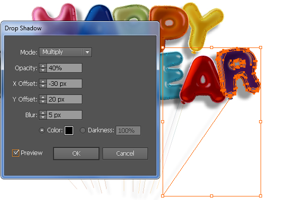This screenshot has width=303, height=200.
Task: Increase Blur using the up arrow
Action: point(43,113)
